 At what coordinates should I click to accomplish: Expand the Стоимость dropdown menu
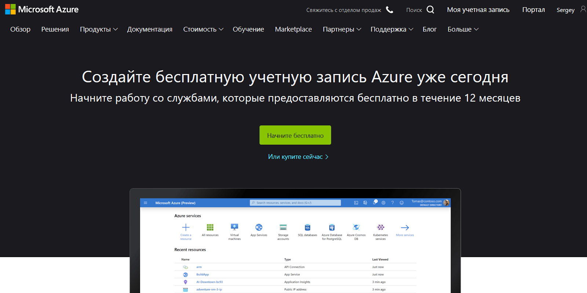(x=203, y=29)
